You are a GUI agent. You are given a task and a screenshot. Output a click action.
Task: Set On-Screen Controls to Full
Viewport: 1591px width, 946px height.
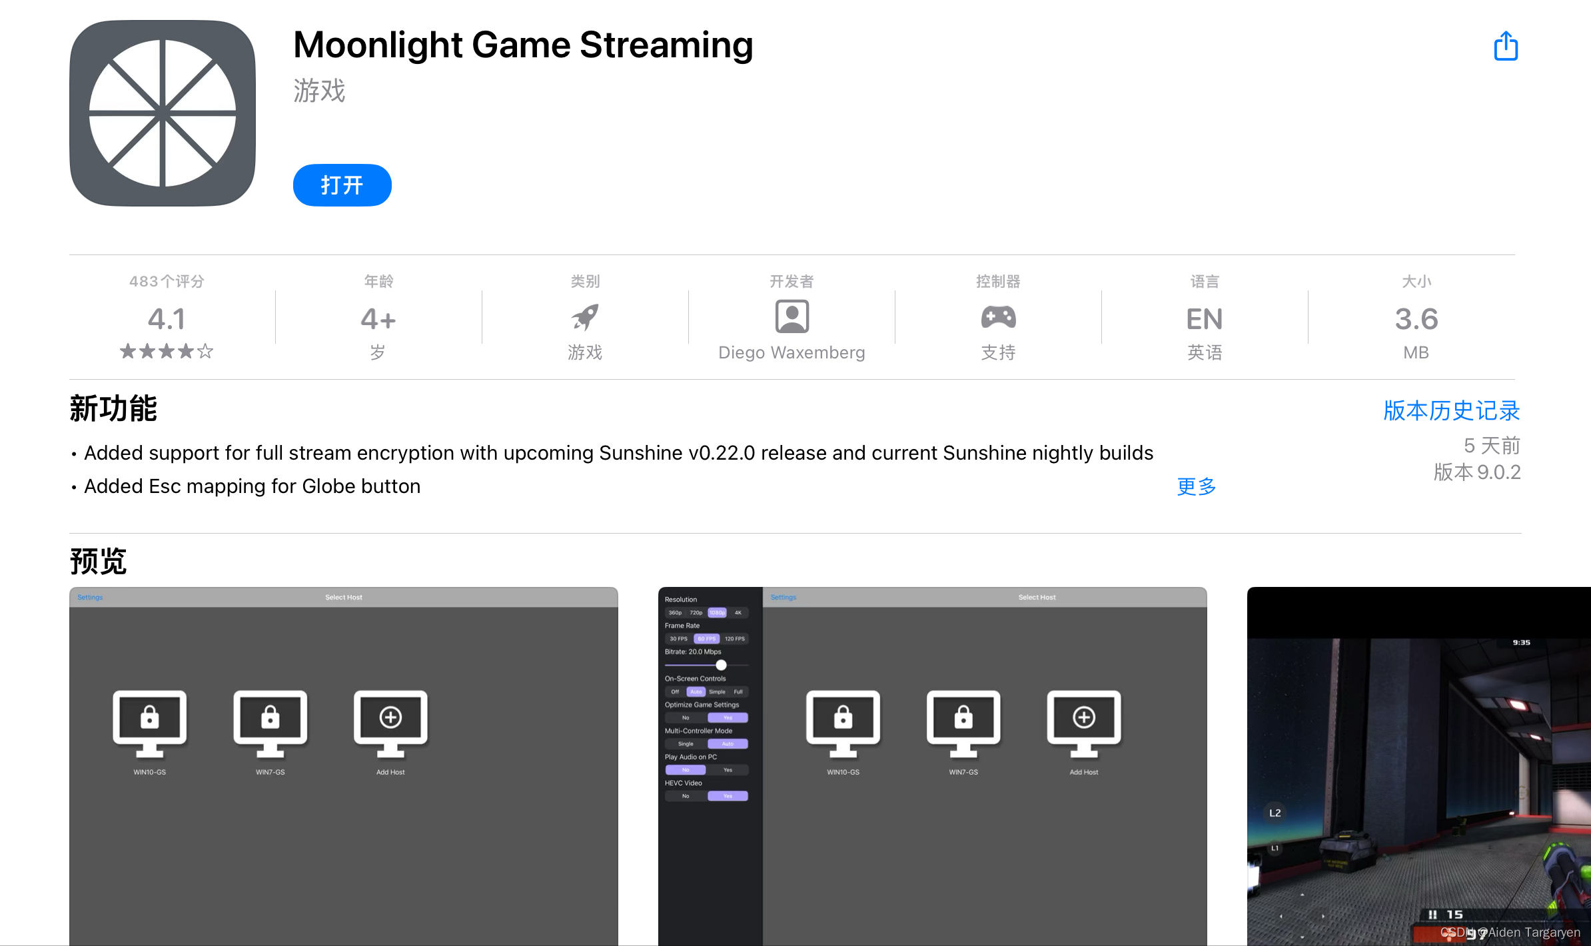click(738, 692)
